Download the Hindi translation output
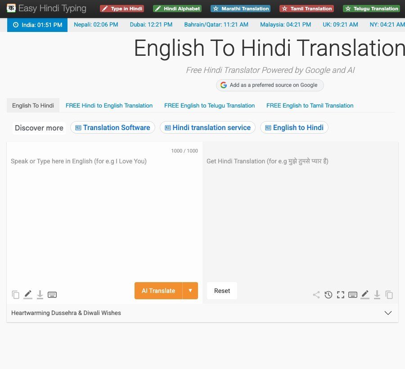Image resolution: width=405 pixels, height=369 pixels. pyautogui.click(x=377, y=295)
